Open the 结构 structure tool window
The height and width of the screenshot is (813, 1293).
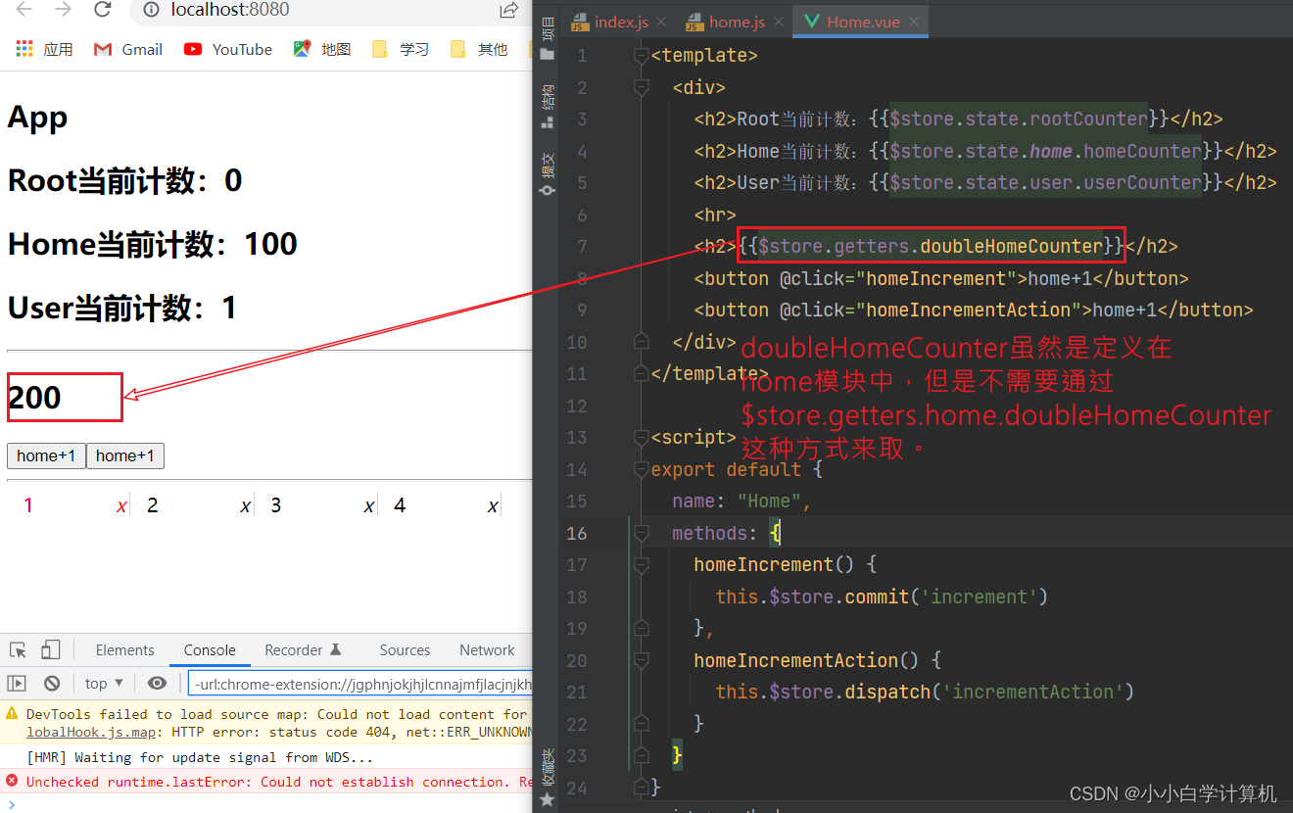pos(548,106)
